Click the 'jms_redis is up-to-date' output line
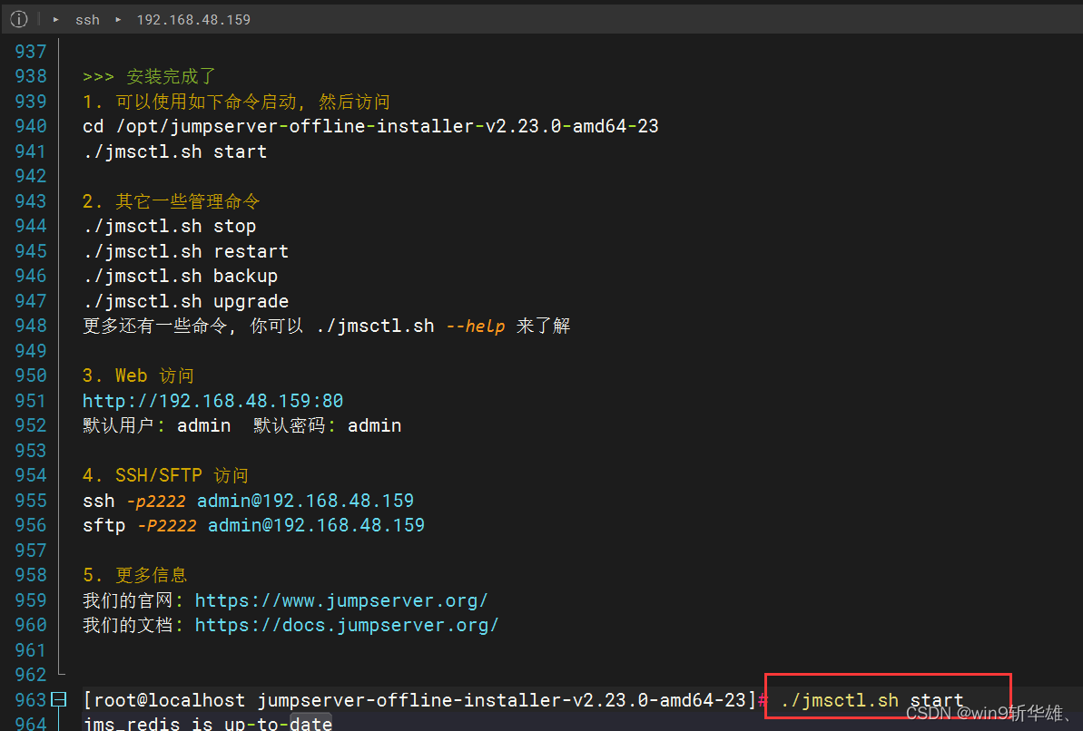Viewport: 1083px width, 731px height. (x=207, y=724)
